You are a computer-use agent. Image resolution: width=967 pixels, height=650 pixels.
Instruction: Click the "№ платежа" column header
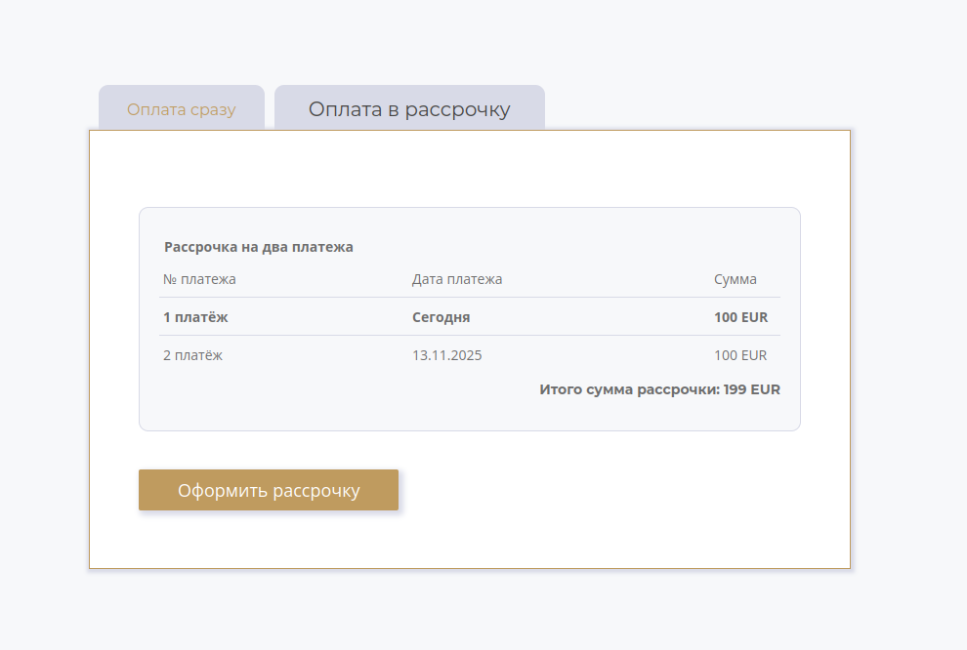(199, 279)
